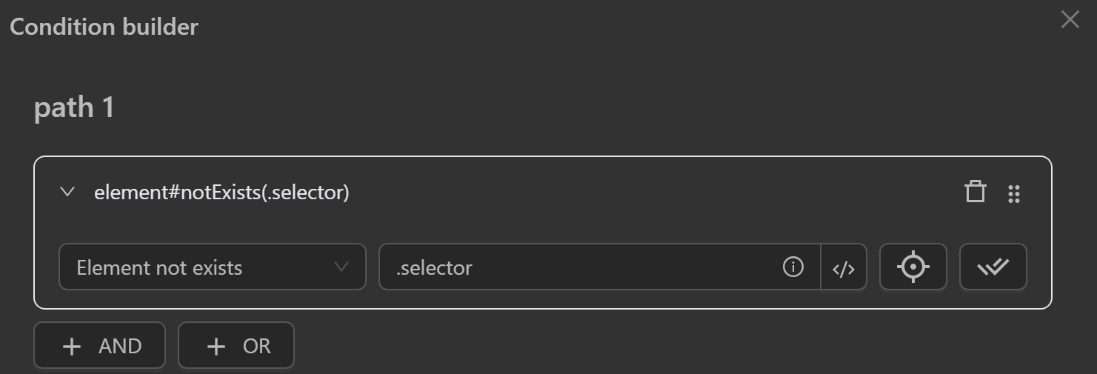This screenshot has height=374, width=1097.
Task: Click the info icon inside selector field
Action: pos(793,267)
